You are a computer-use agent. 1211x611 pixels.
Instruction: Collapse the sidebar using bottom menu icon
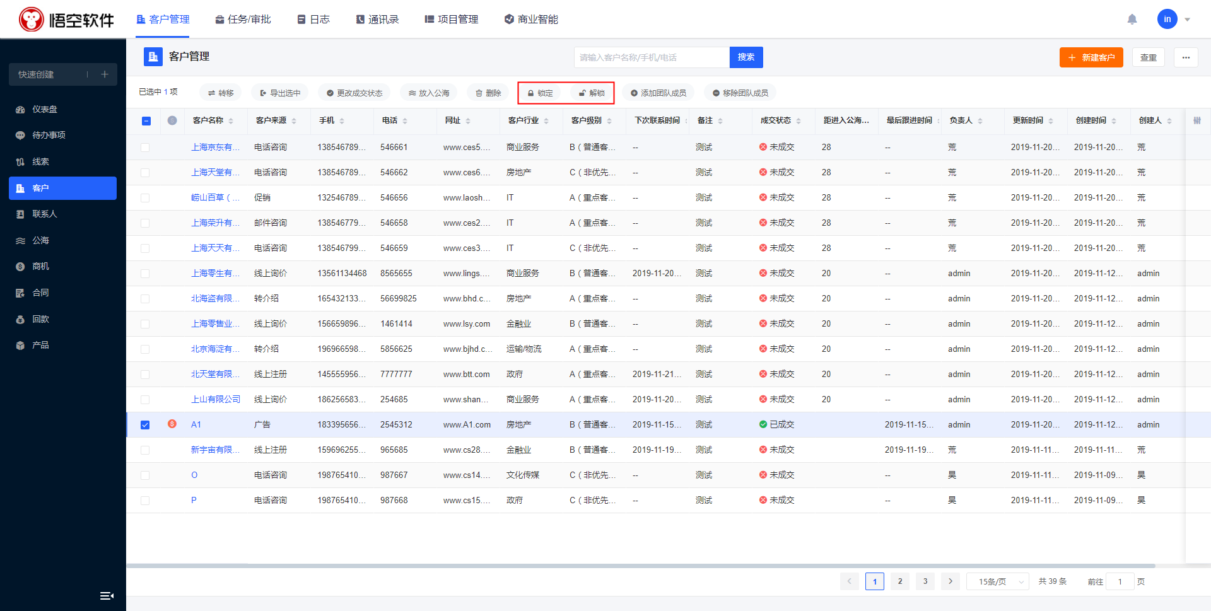point(107,596)
